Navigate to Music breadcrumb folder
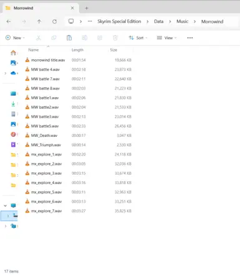The width and height of the screenshot is (240, 275). [x=183, y=21]
